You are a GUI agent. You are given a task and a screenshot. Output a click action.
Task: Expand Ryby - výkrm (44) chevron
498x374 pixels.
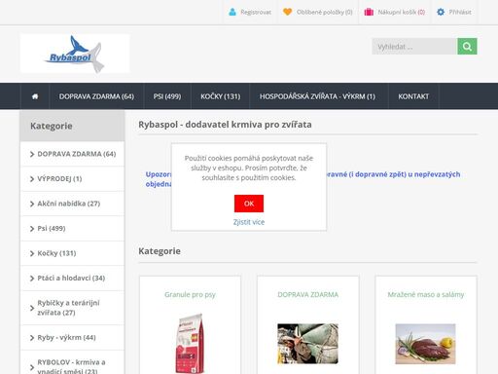click(32, 338)
